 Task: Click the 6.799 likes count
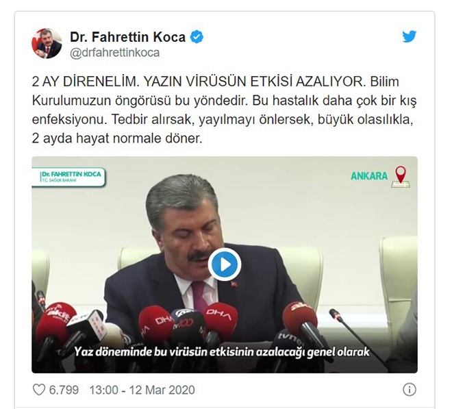(64, 390)
